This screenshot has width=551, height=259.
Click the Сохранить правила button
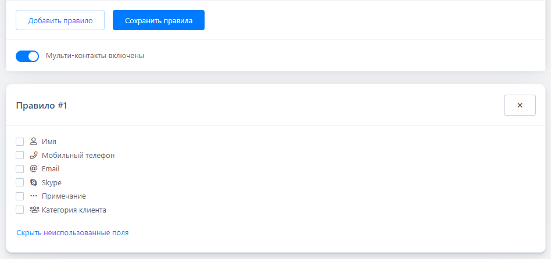point(159,20)
